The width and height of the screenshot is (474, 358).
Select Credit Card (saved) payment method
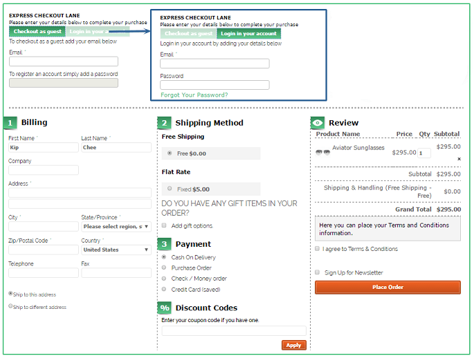[165, 289]
